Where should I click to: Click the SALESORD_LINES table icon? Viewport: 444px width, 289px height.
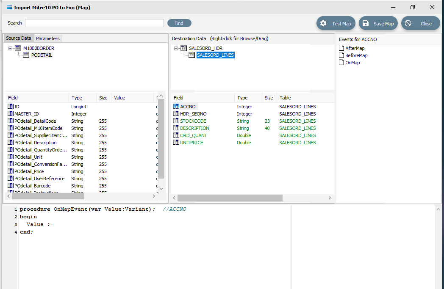[x=191, y=55]
